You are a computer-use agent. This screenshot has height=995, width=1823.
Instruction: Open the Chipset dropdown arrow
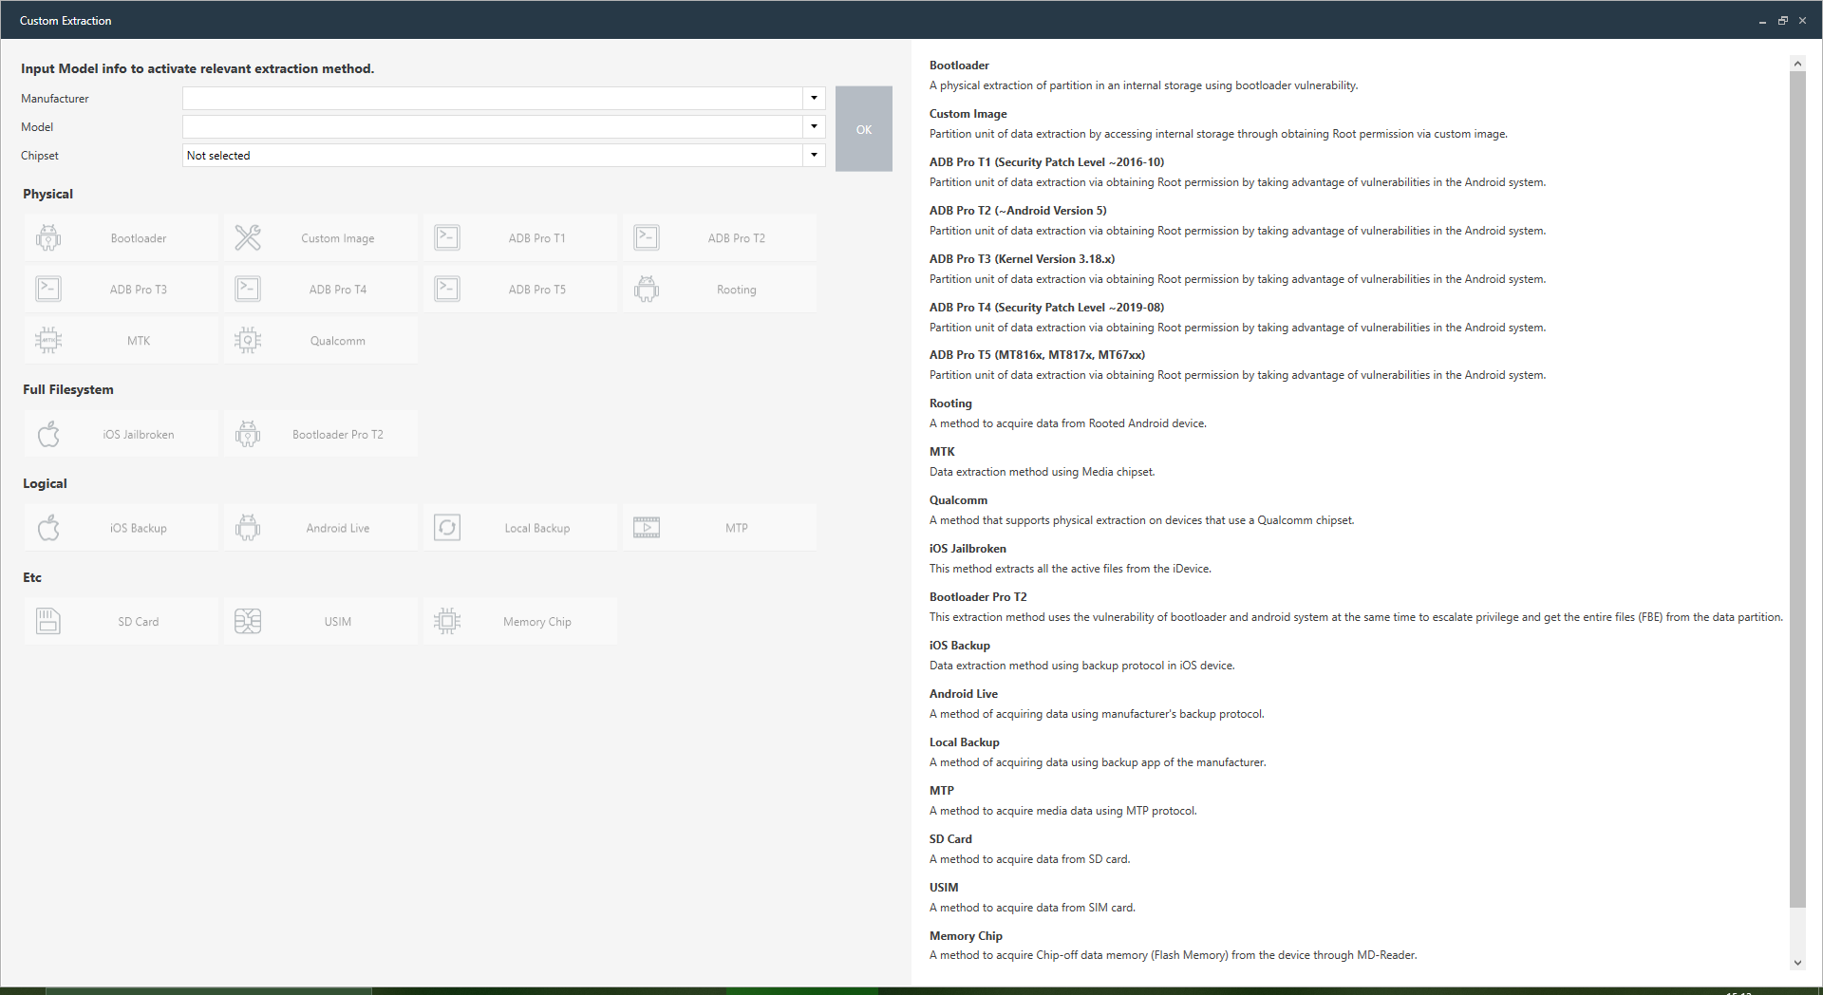(x=814, y=155)
